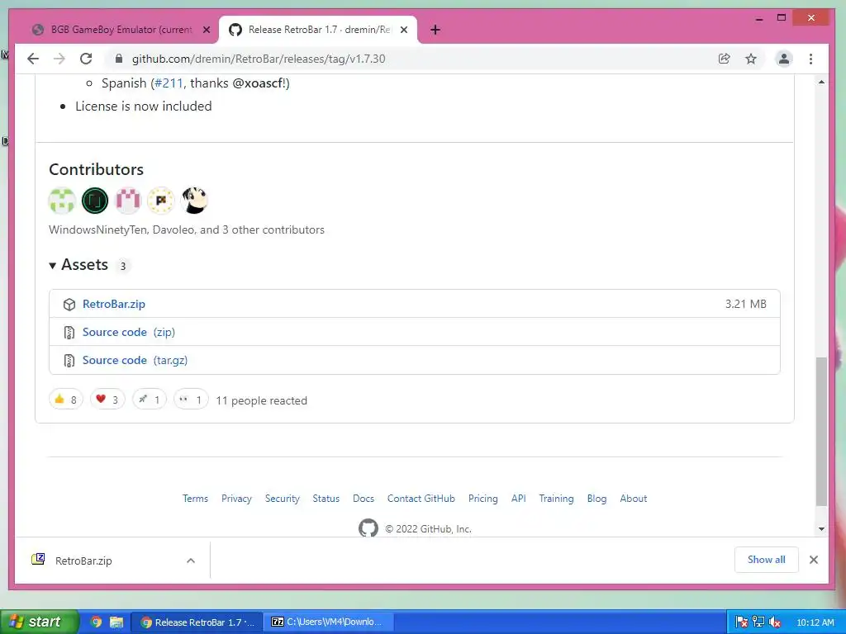Open the API footer link
846x634 pixels.
click(519, 499)
